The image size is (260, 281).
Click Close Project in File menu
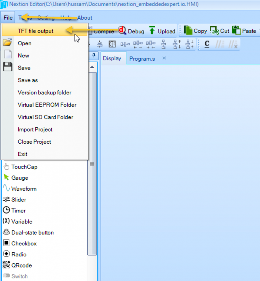click(34, 142)
